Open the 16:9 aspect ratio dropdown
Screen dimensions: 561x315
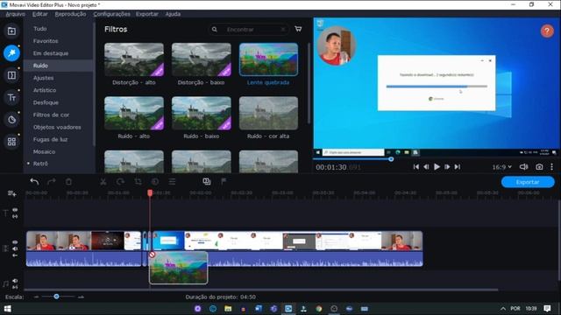[502, 167]
